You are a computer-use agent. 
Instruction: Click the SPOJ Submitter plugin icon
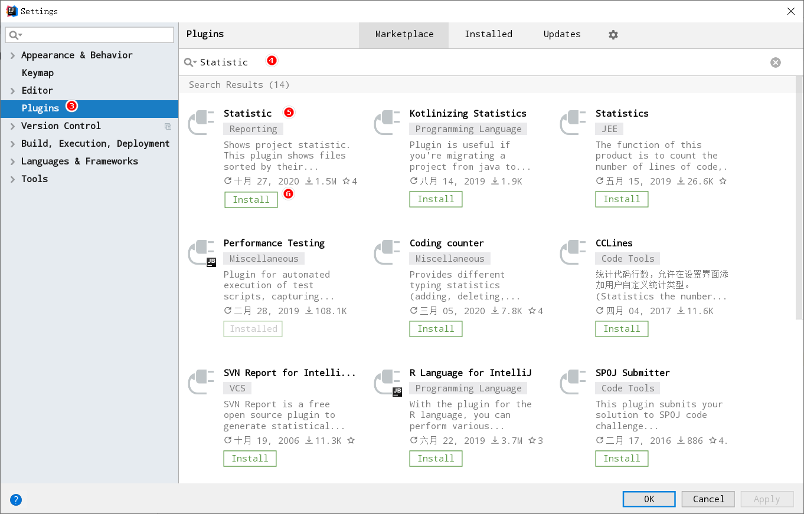(x=573, y=382)
